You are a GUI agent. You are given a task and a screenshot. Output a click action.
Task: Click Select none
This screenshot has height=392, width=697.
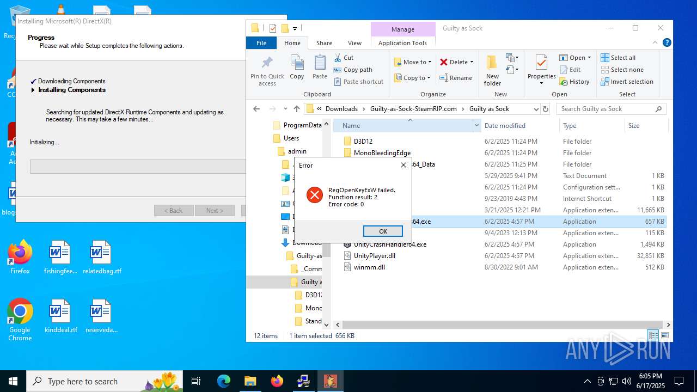point(622,70)
